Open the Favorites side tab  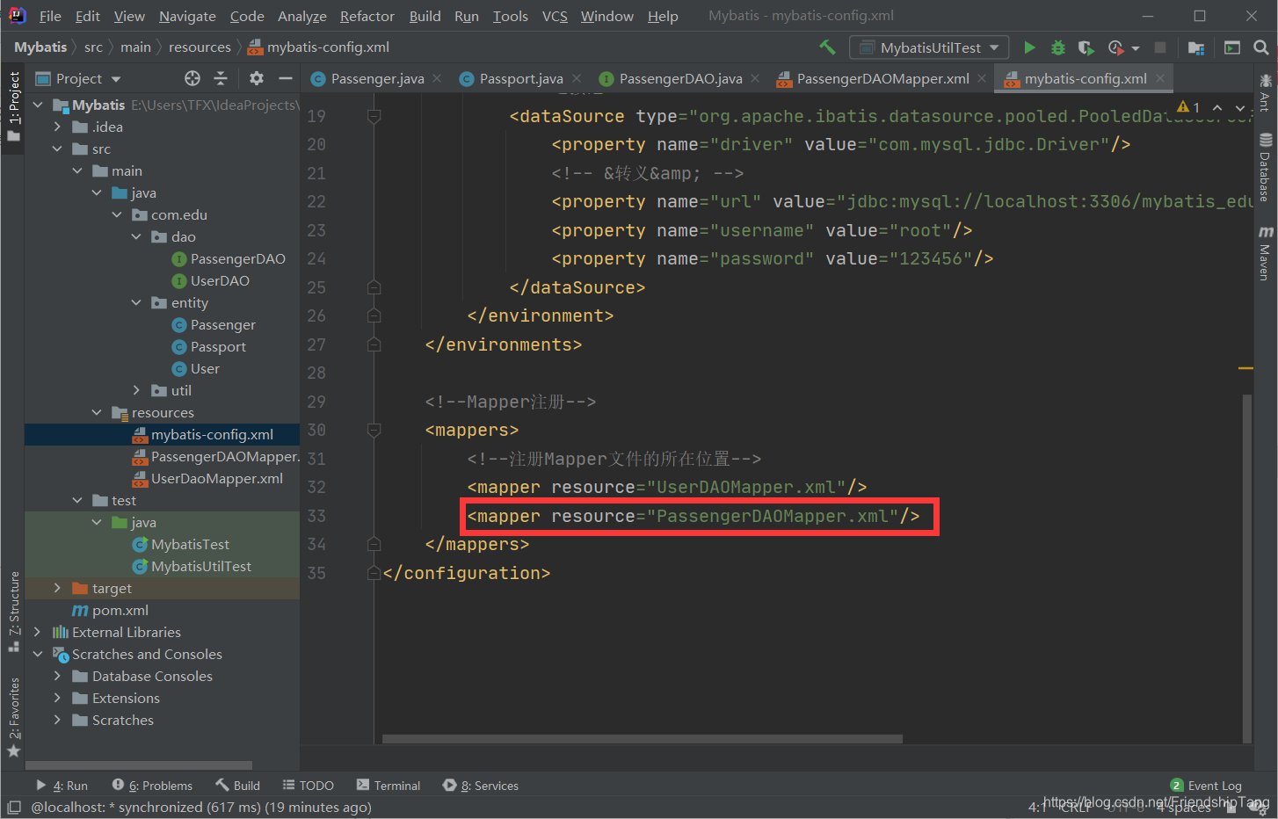click(13, 716)
